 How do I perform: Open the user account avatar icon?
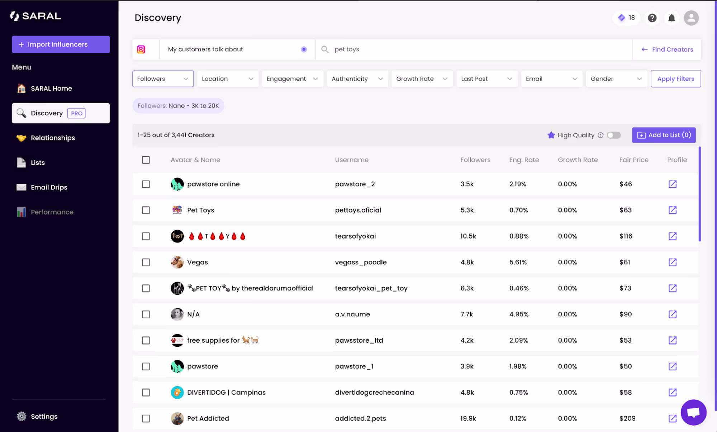click(x=691, y=18)
